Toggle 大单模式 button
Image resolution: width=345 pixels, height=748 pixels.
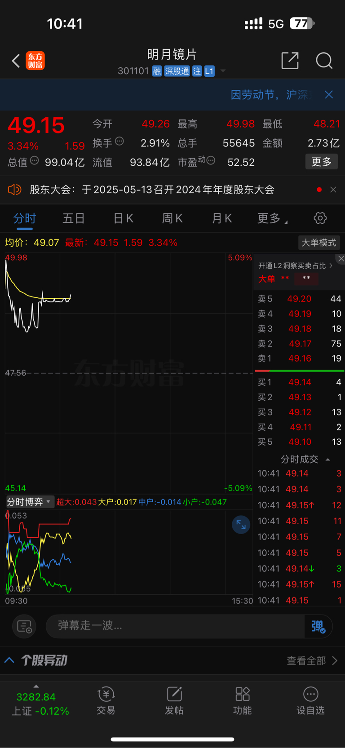319,243
